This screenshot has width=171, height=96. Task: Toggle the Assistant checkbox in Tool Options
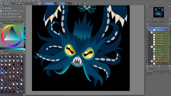tap(151, 73)
